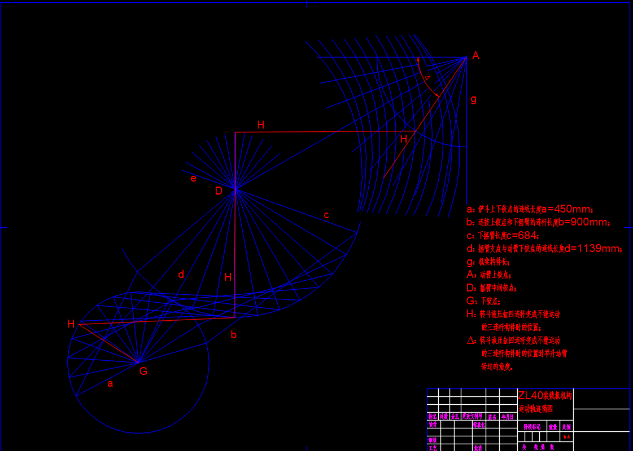
Task: Click the '处数' title block cell
Action: [444, 417]
